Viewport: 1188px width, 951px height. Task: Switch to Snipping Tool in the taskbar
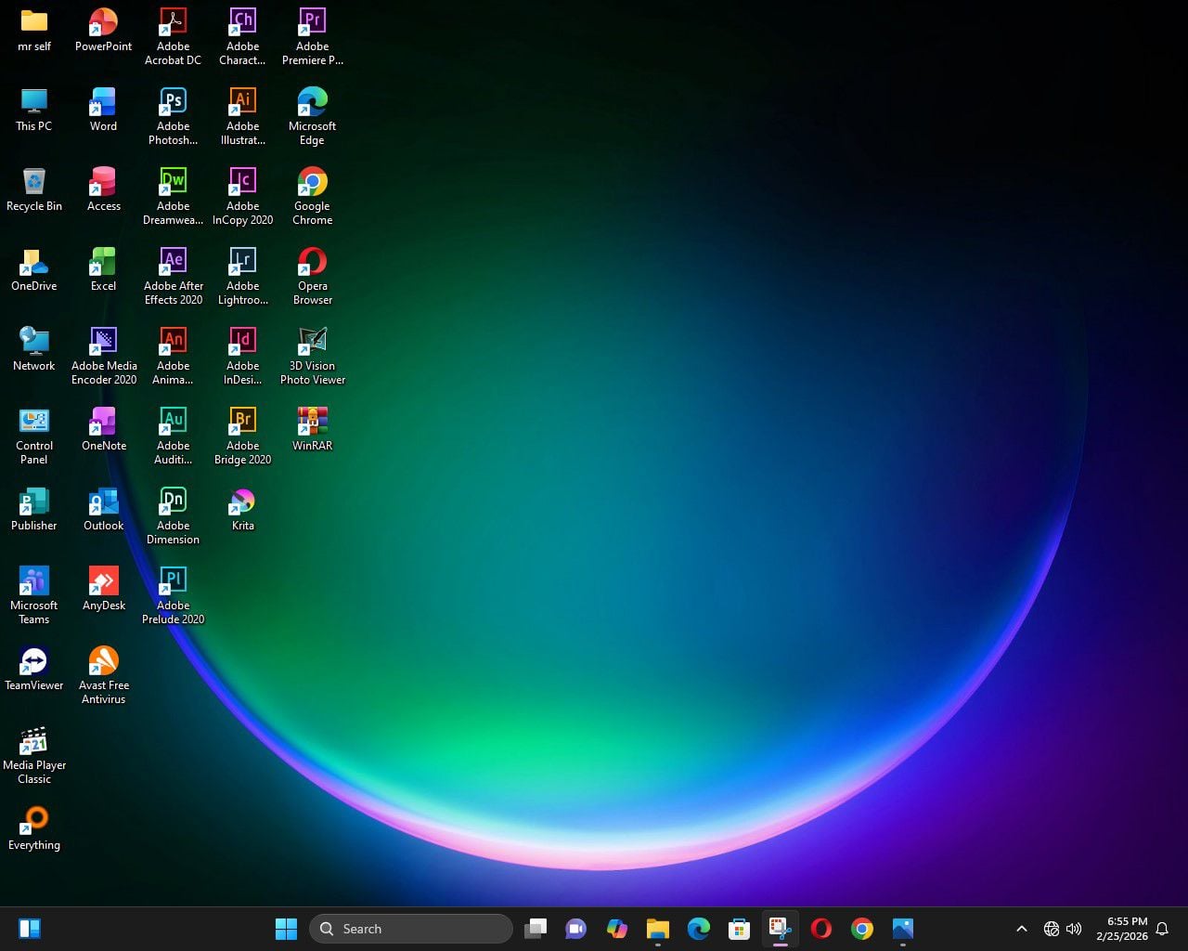781,929
